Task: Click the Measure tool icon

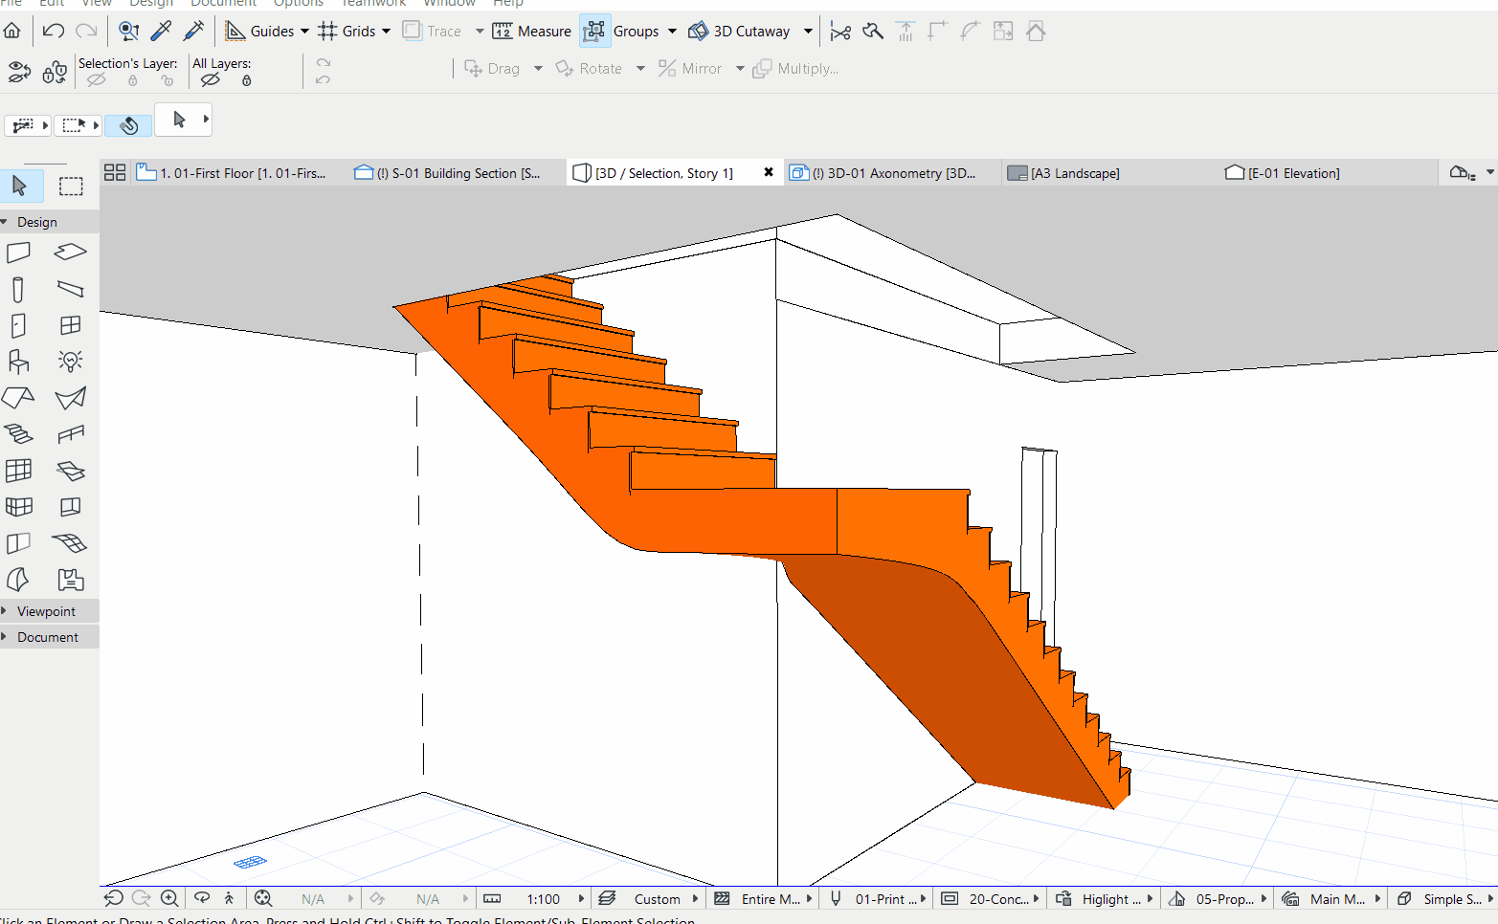Action: 503,31
